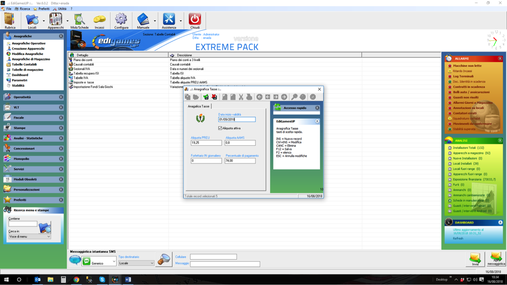Open the Voce di menu dropdown
Image resolution: width=507 pixels, height=285 pixels.
pos(29,237)
